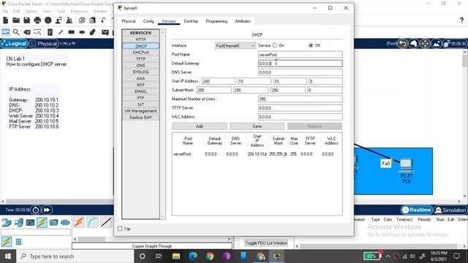The height and width of the screenshot is (263, 468).
Task: Open Microsoft Edge from the taskbar
Action: 193,256
